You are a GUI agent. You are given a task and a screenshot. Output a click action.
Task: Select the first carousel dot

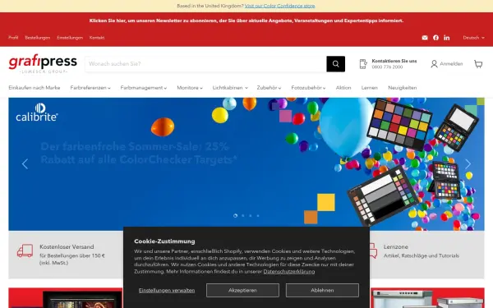coord(235,215)
